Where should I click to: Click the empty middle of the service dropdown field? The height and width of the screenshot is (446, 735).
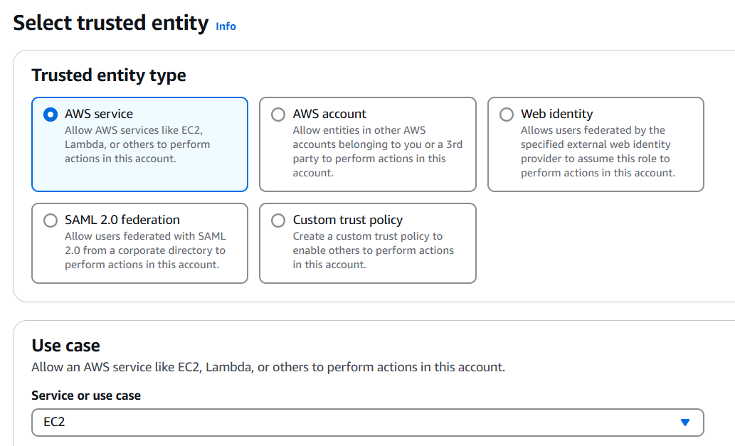(356, 422)
